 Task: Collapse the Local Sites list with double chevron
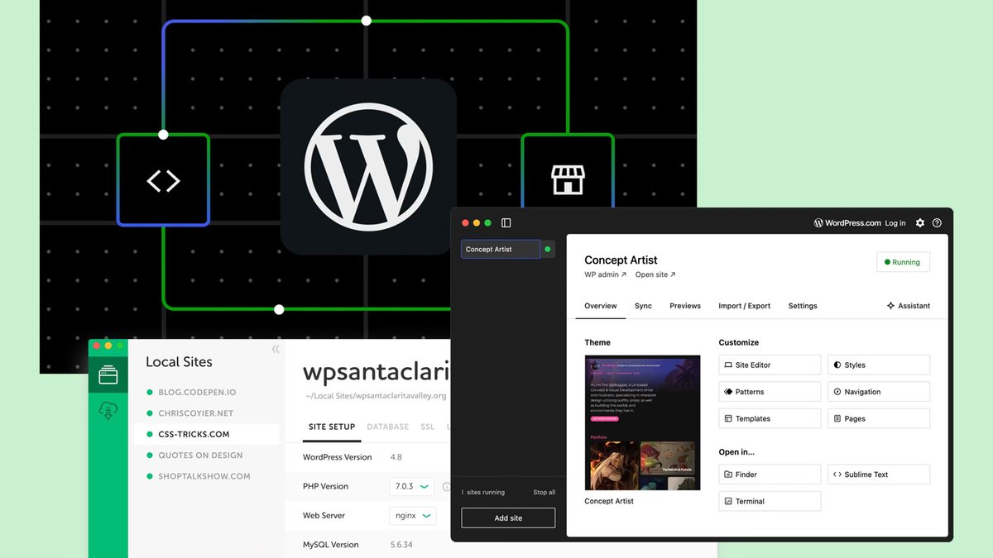(276, 349)
